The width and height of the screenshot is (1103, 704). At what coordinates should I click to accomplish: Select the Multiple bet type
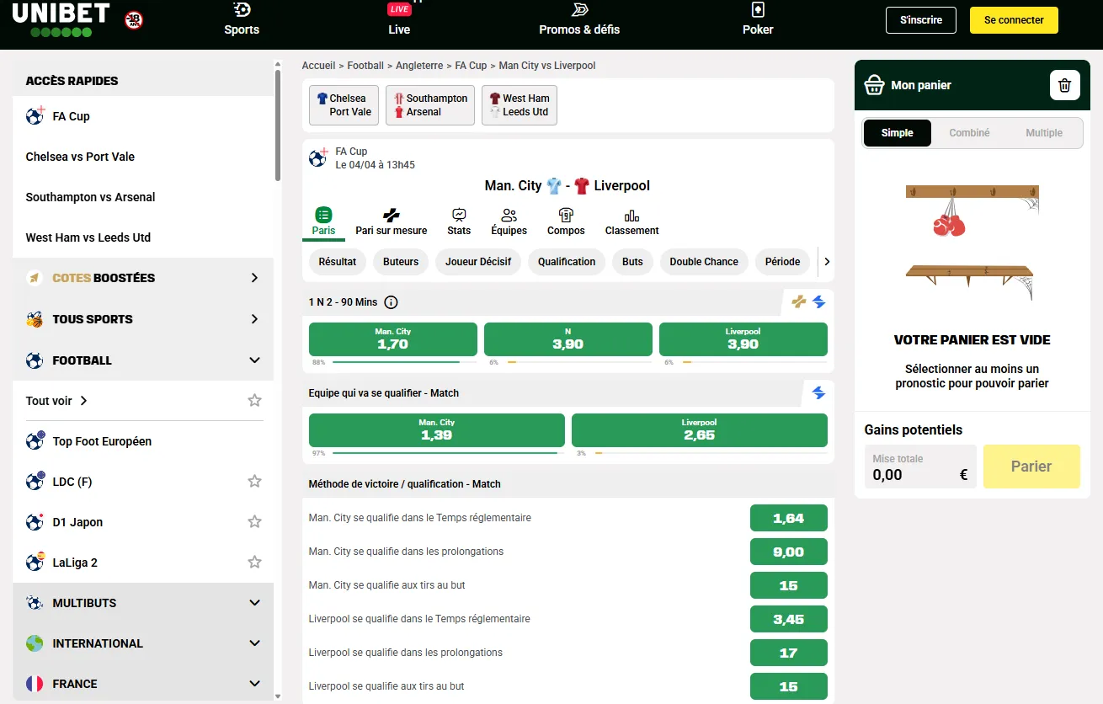click(x=1044, y=133)
